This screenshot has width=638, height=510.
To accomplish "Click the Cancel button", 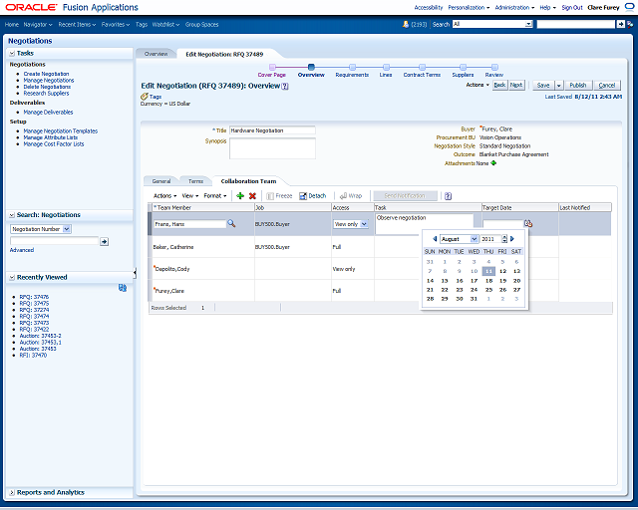I will point(607,86).
